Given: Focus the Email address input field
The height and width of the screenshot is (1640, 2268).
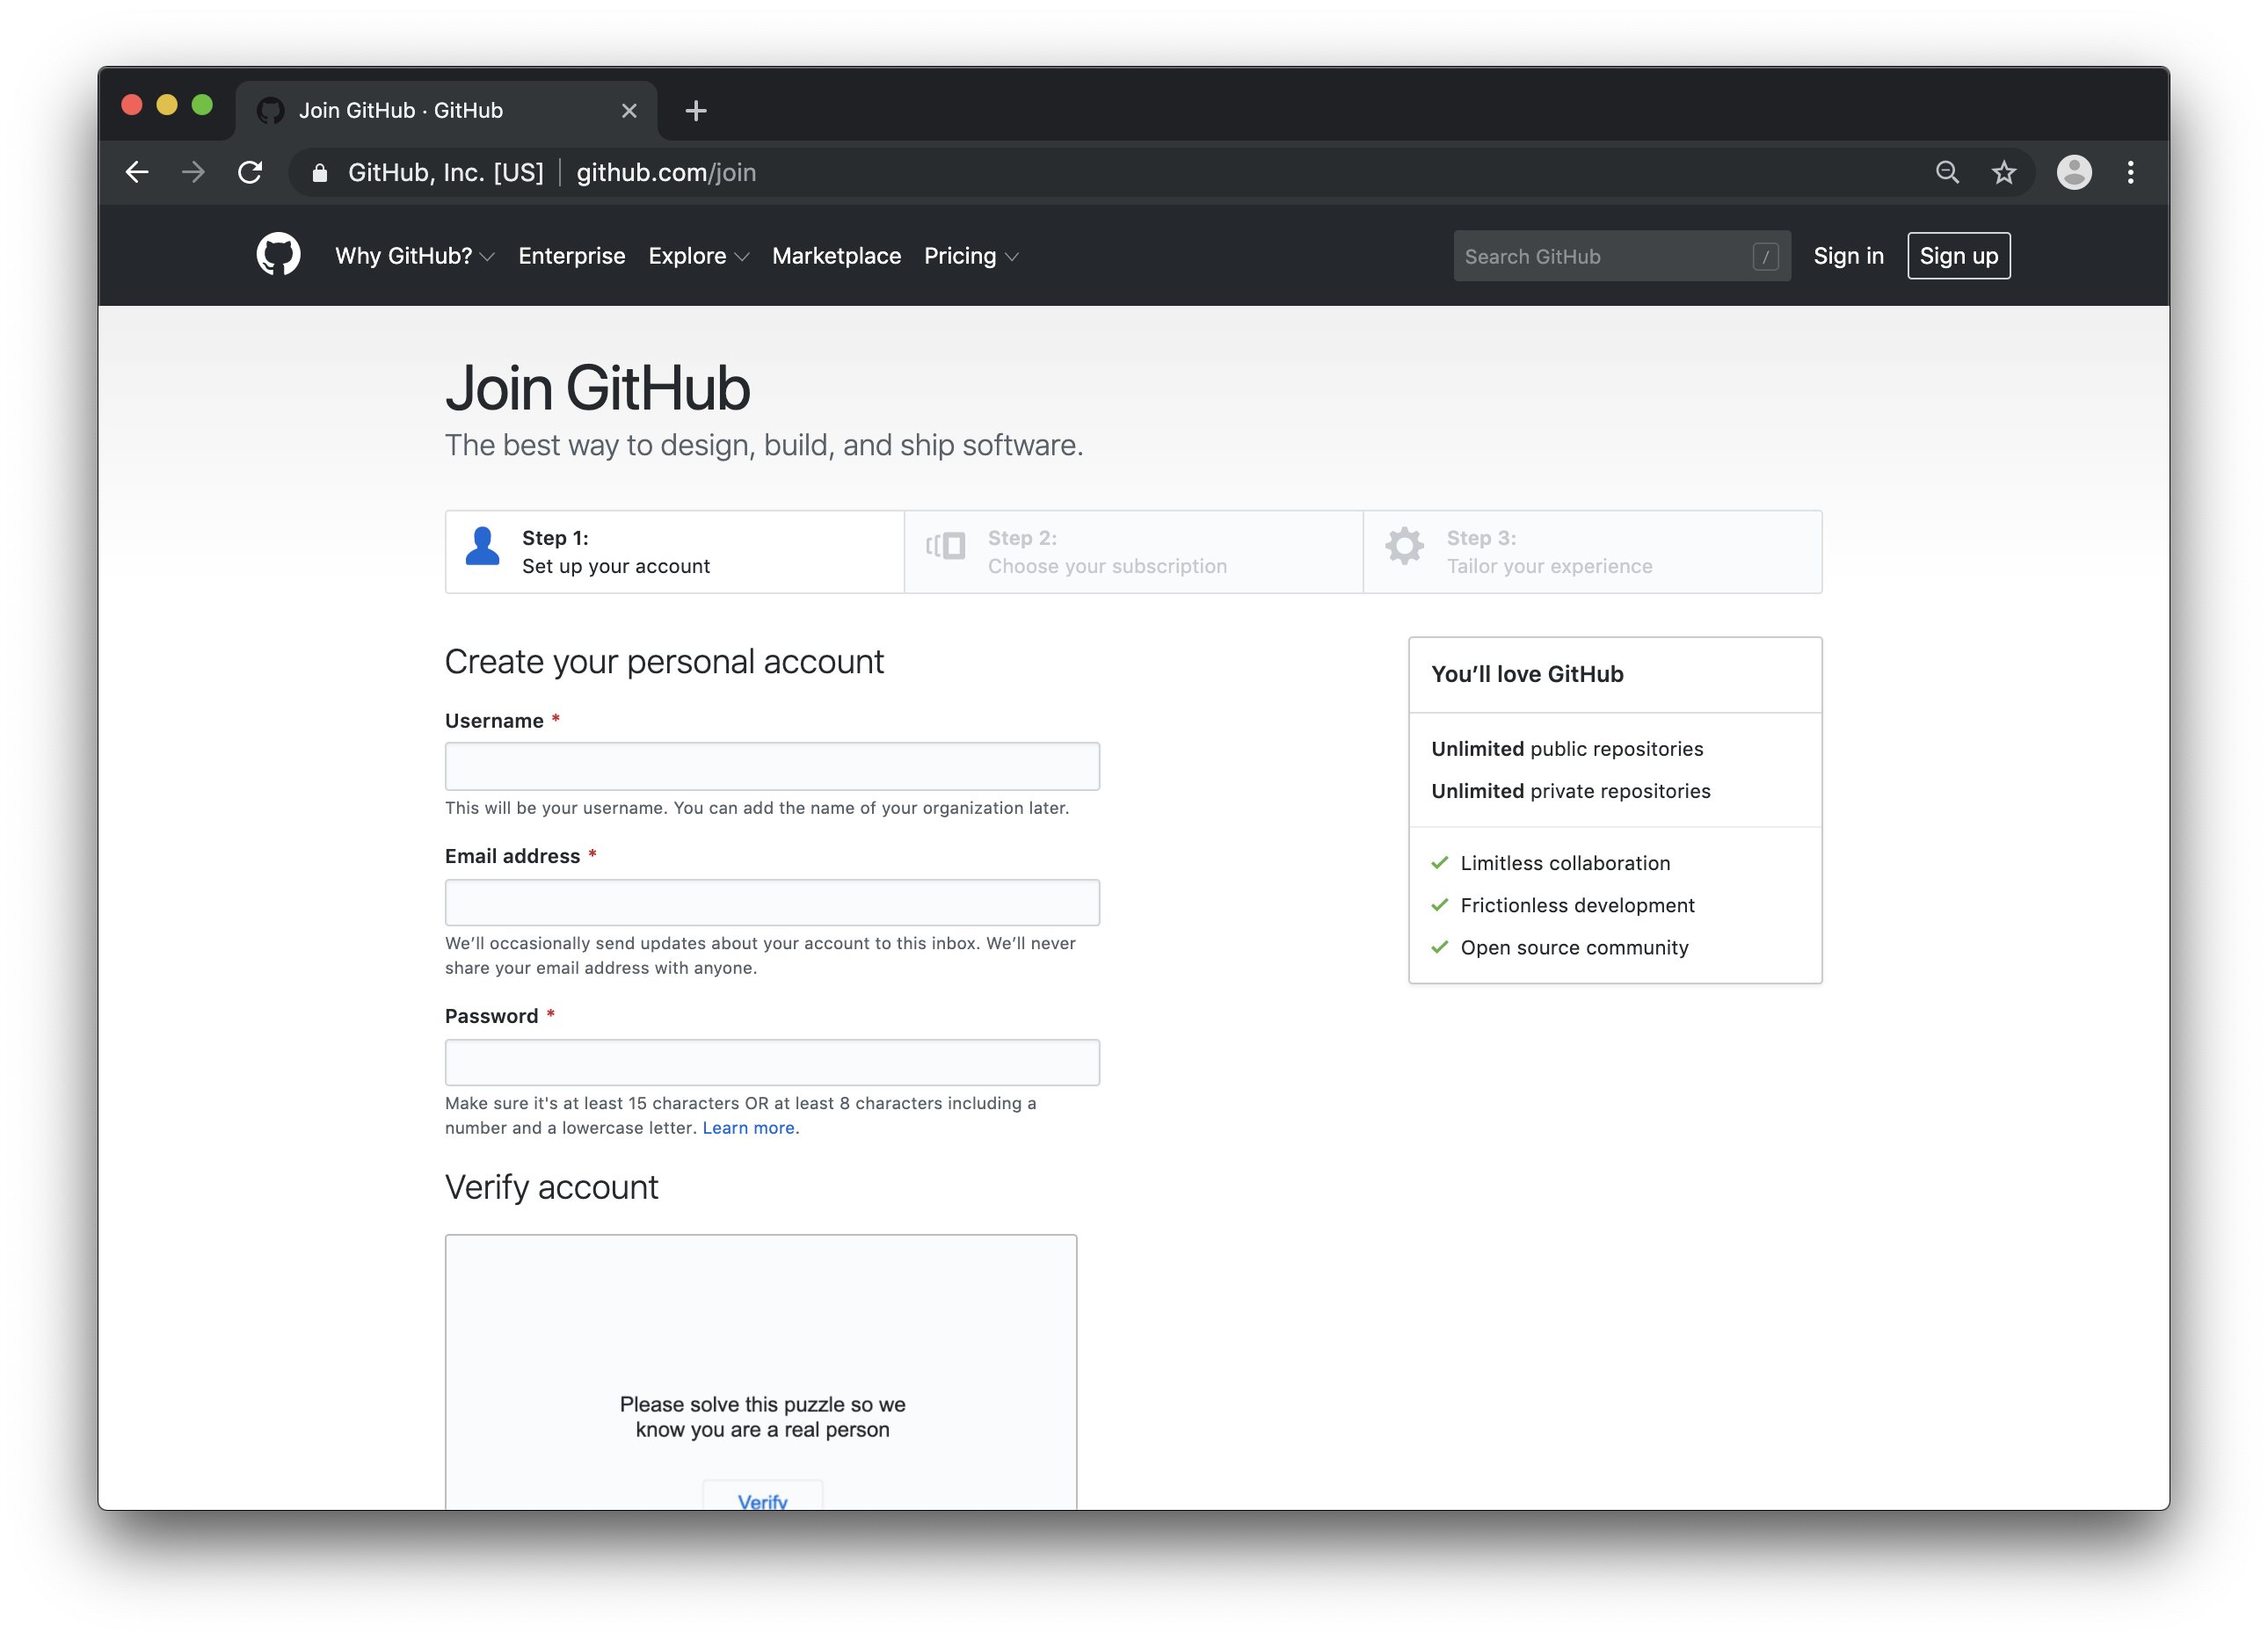Looking at the screenshot, I should tap(771, 902).
